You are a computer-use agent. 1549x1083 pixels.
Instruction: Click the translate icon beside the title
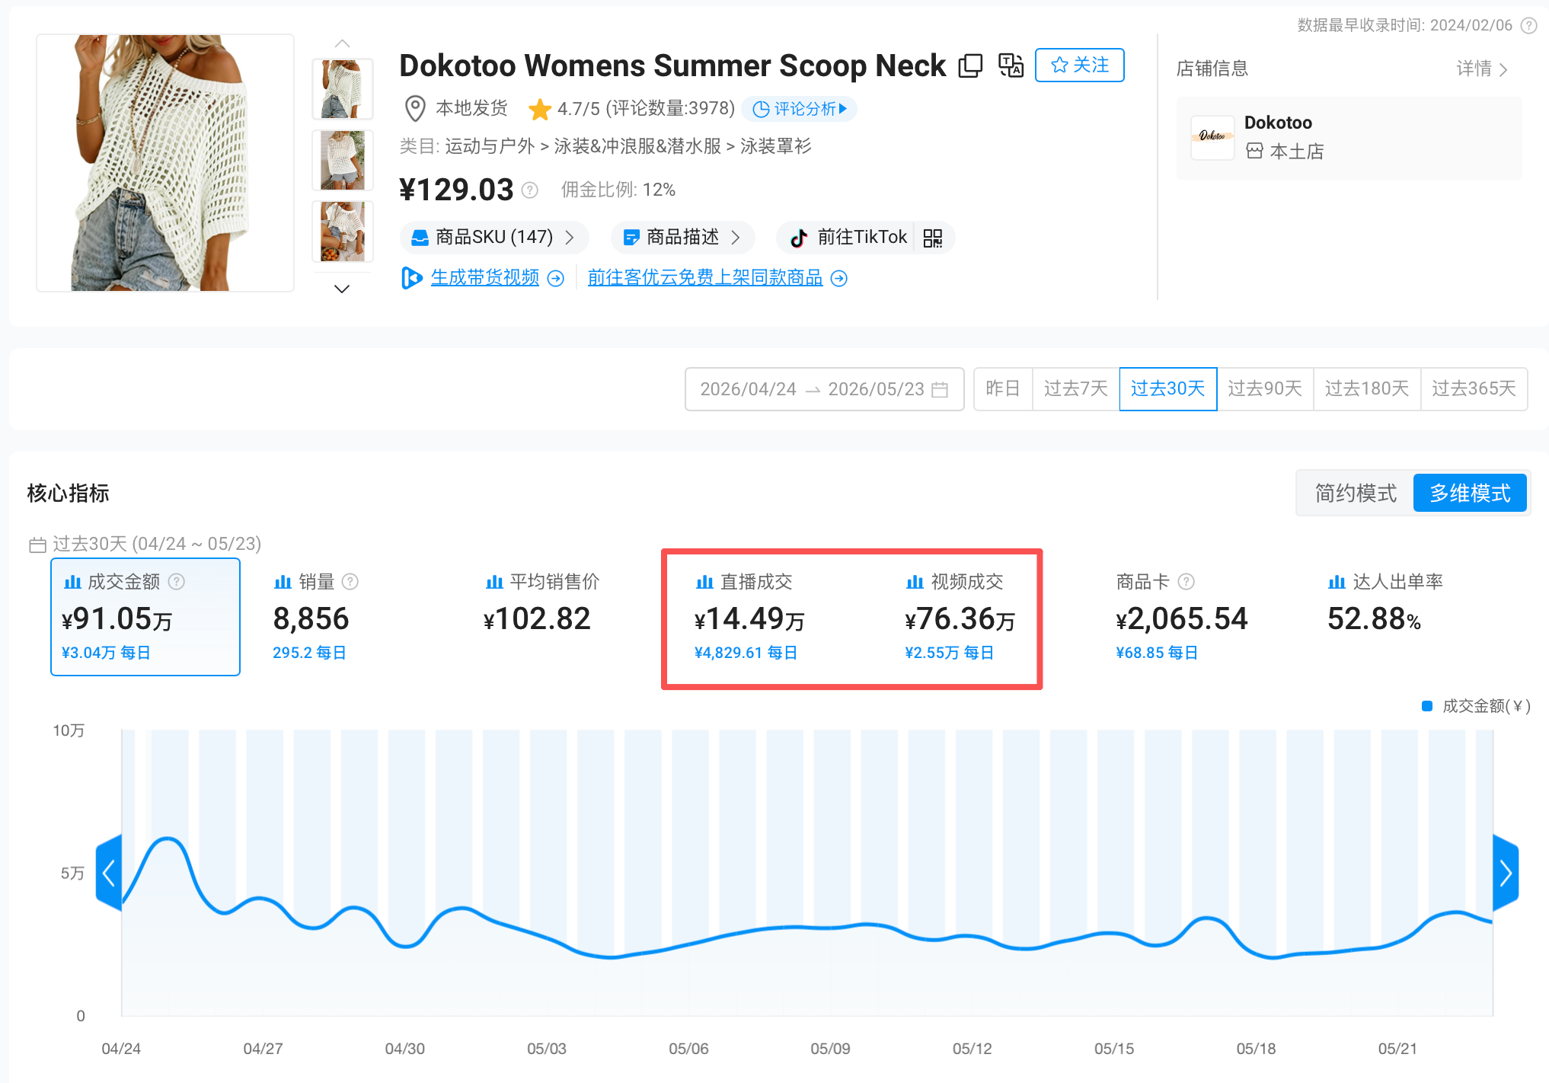[x=1011, y=65]
